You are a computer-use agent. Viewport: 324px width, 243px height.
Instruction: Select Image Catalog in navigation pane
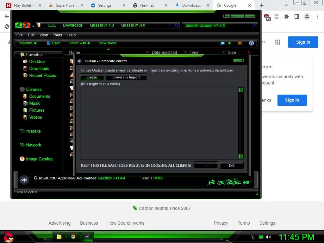(39, 159)
